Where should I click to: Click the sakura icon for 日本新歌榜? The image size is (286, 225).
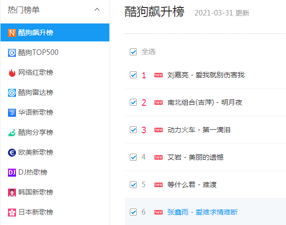tap(12, 213)
